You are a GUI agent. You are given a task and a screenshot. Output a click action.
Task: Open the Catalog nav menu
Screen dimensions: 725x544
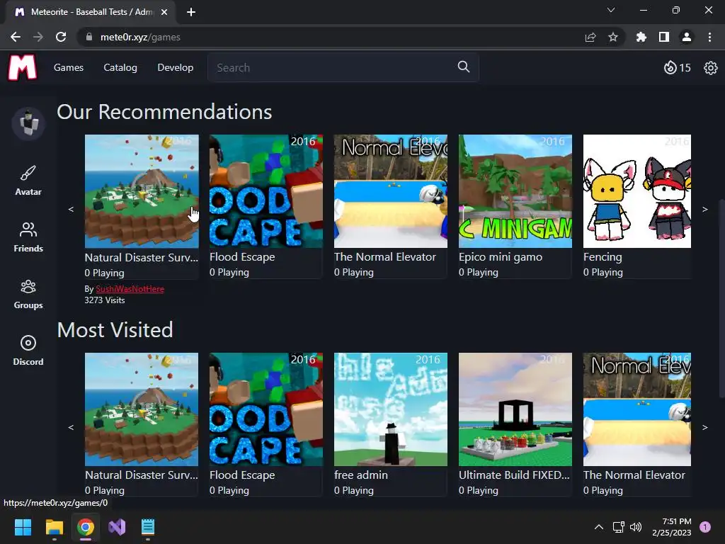(120, 67)
